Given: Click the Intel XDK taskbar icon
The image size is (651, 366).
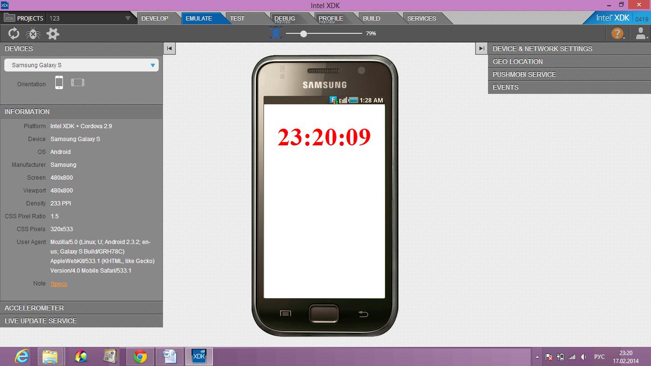Looking at the screenshot, I should coord(199,356).
